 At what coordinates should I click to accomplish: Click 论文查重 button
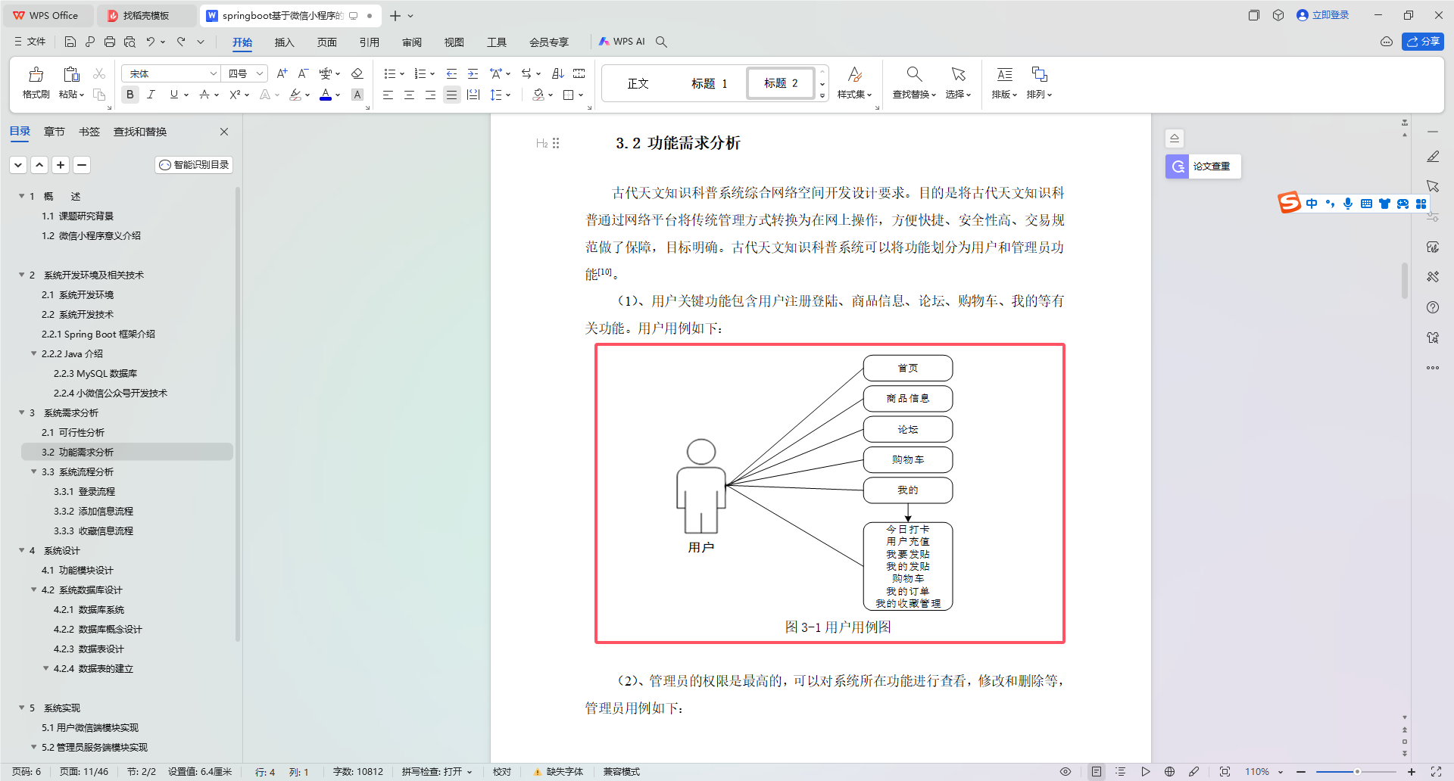1203,166
